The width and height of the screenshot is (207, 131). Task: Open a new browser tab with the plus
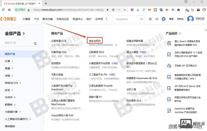click(x=46, y=3)
